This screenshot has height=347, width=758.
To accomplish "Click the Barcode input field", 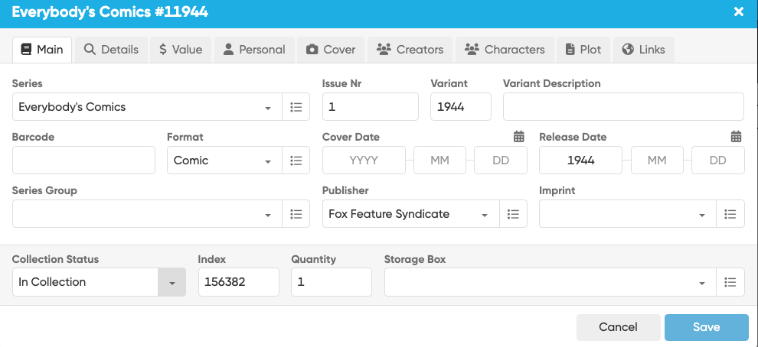I will pos(83,161).
